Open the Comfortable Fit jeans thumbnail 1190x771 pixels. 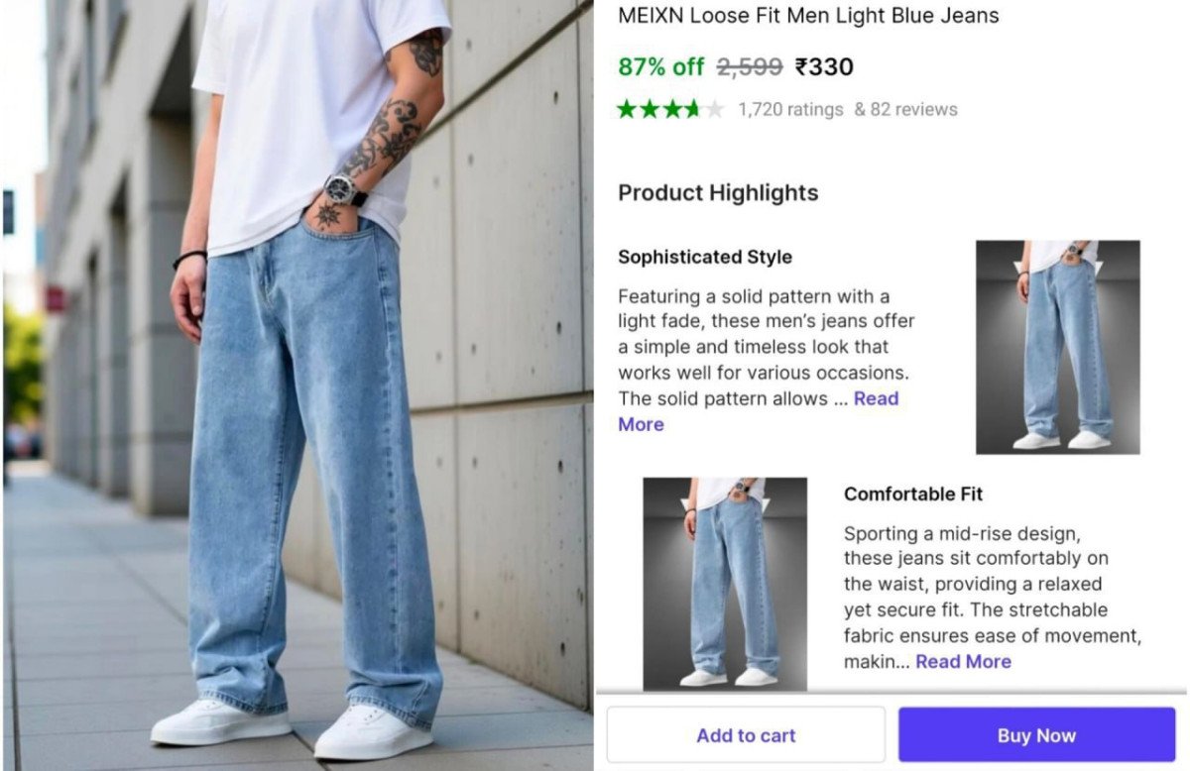tap(725, 584)
